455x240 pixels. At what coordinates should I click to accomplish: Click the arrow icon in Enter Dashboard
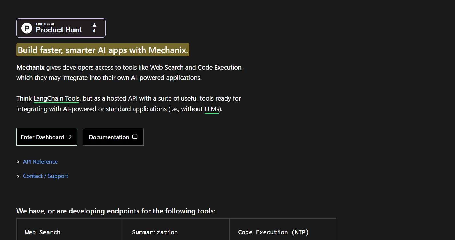[70, 137]
